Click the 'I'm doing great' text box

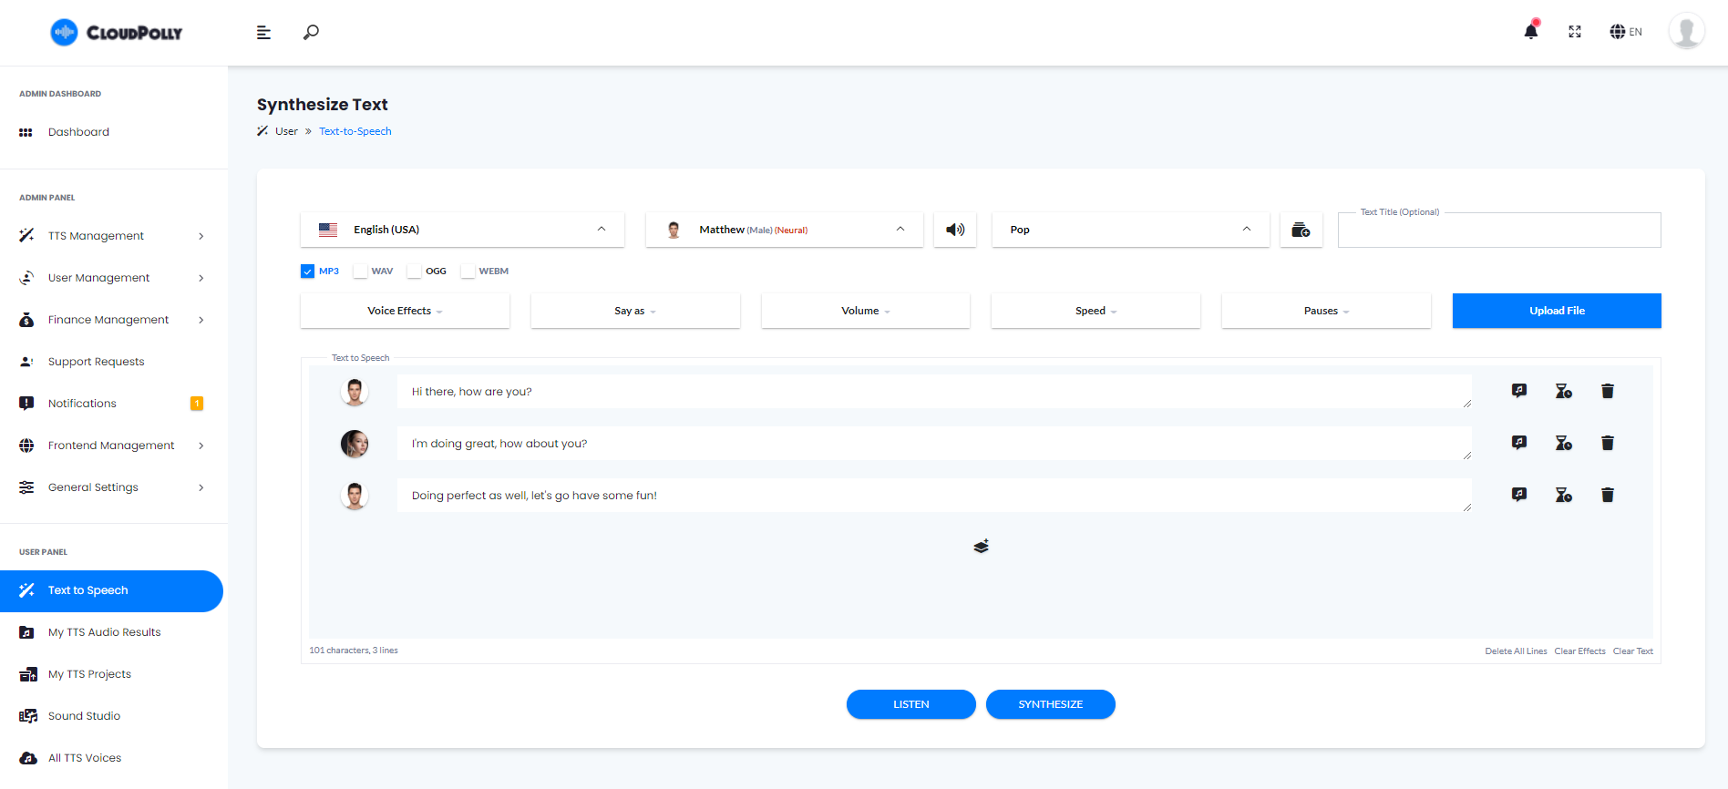click(x=934, y=444)
